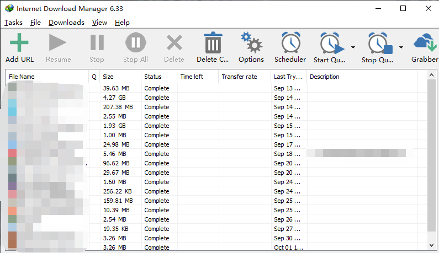Sort list by Status column header
Screen dimensions: 439x253
[x=158, y=77]
